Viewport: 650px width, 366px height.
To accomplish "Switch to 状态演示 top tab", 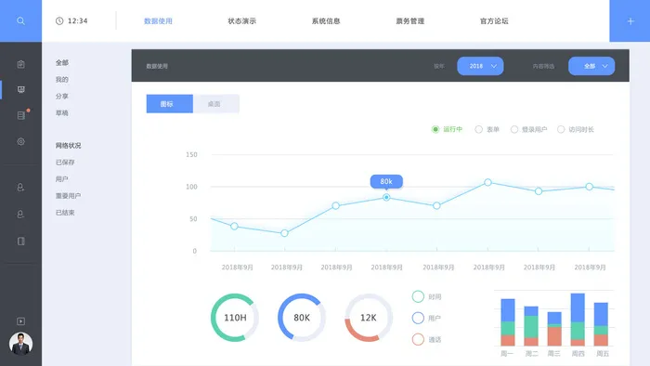I will click(x=242, y=21).
